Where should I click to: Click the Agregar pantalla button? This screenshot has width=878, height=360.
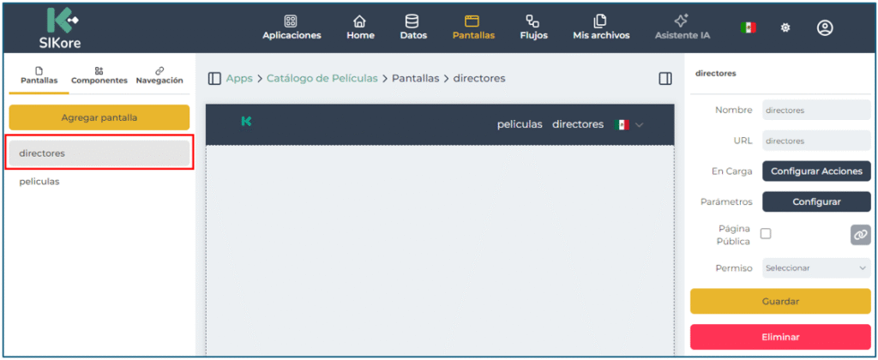(x=99, y=117)
